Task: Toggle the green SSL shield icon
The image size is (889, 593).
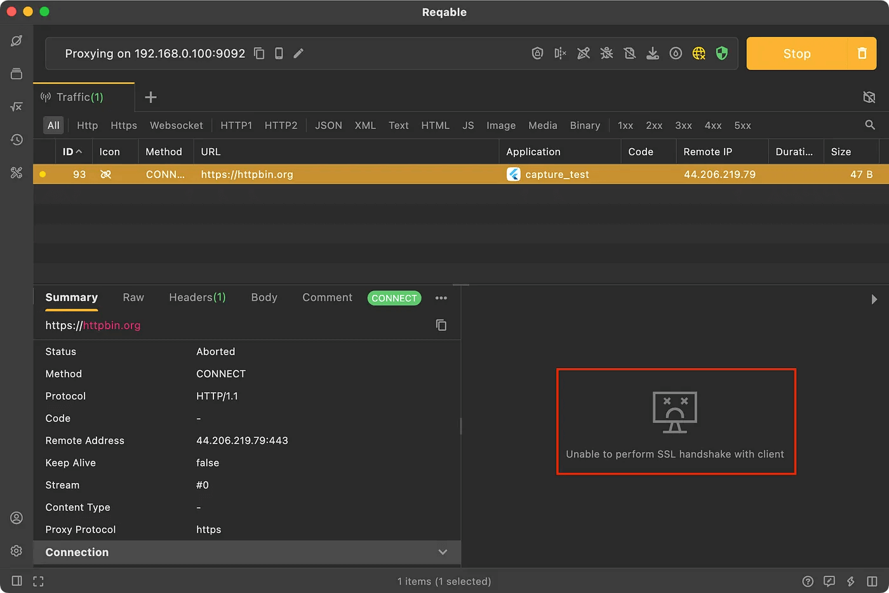Action: click(x=721, y=53)
